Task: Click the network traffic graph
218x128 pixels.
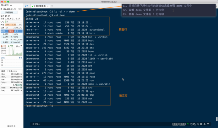Action: click(x=14, y=51)
